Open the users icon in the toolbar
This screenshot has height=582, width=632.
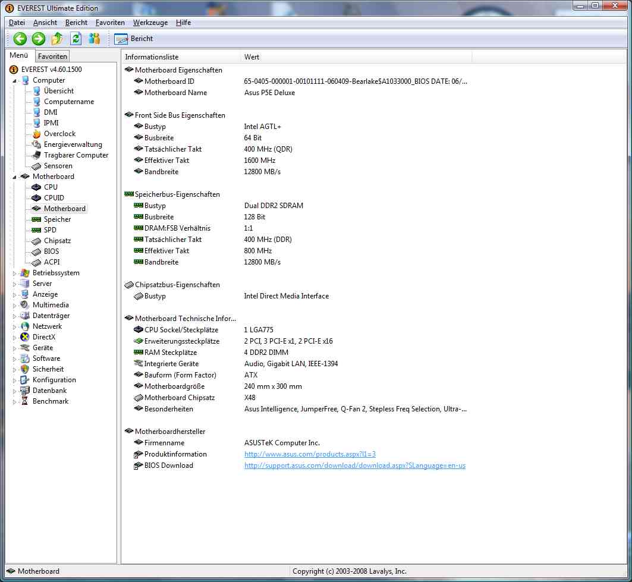pos(95,39)
